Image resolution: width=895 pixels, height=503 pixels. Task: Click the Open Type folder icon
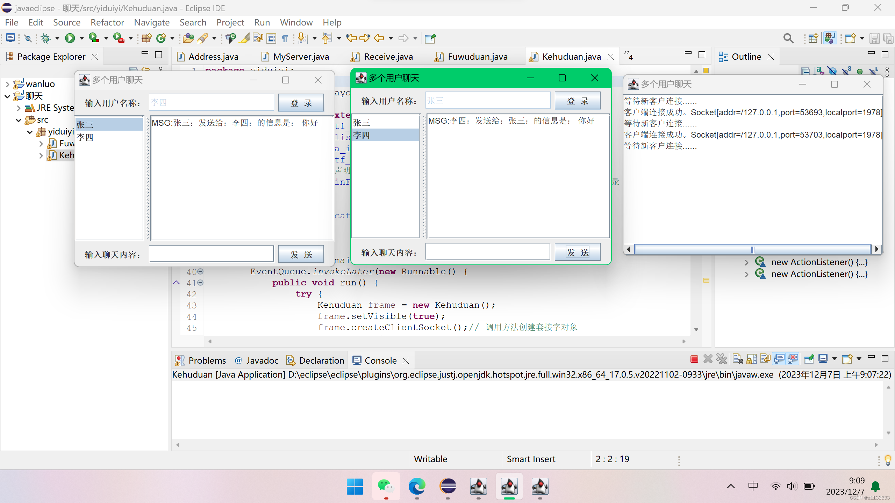click(x=188, y=38)
